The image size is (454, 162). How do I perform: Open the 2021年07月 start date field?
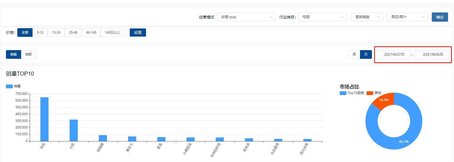393,54
